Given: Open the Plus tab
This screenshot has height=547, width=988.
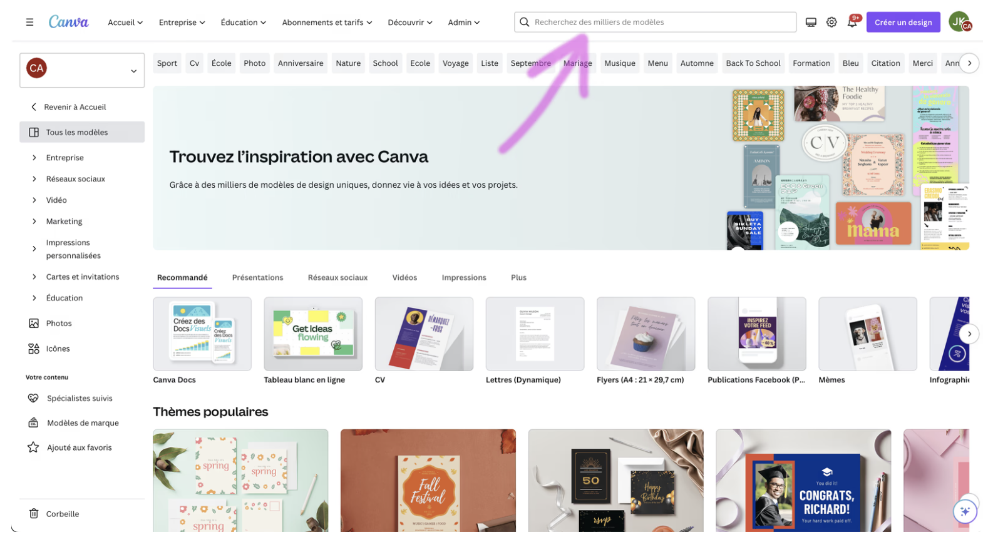Looking at the screenshot, I should [518, 277].
